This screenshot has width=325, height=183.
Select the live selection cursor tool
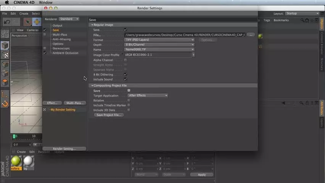pos(27,22)
